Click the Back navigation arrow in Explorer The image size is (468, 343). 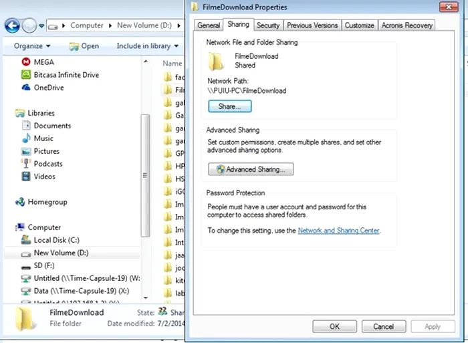pos(12,25)
